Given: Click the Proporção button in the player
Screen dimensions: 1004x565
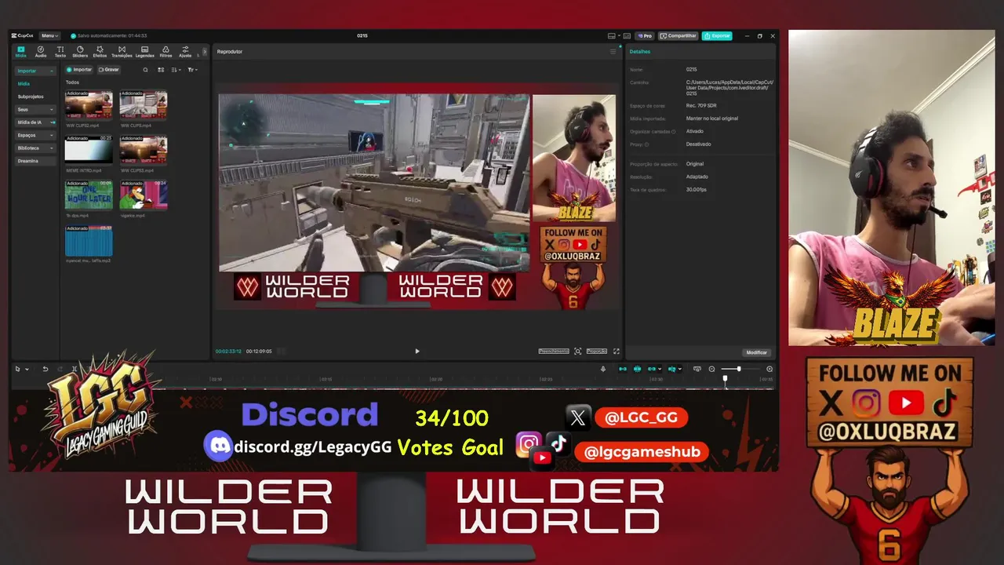Looking at the screenshot, I should tap(597, 352).
